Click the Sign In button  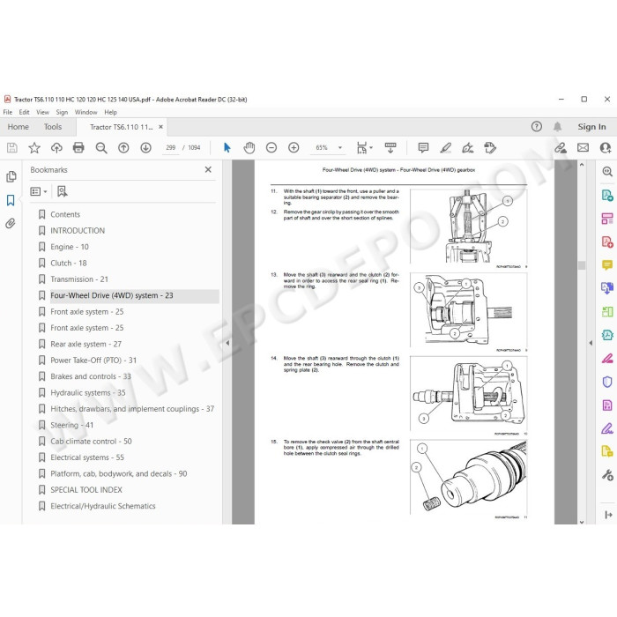[x=591, y=127]
